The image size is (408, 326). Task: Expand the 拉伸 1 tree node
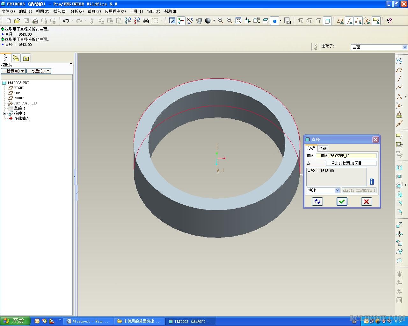click(4, 113)
